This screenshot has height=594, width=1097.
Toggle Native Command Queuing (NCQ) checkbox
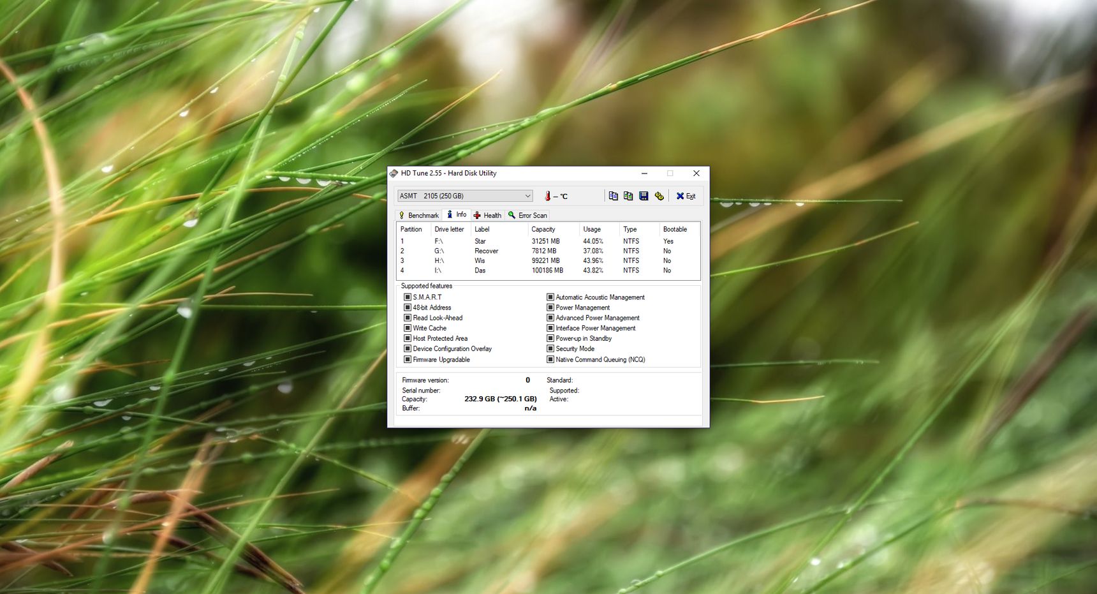pyautogui.click(x=550, y=360)
